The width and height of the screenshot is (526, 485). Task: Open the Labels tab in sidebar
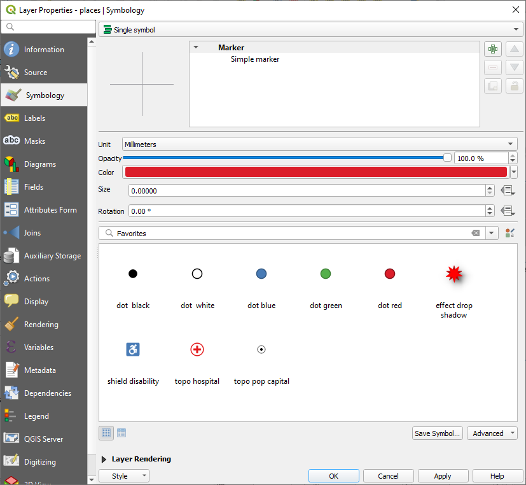tap(35, 118)
